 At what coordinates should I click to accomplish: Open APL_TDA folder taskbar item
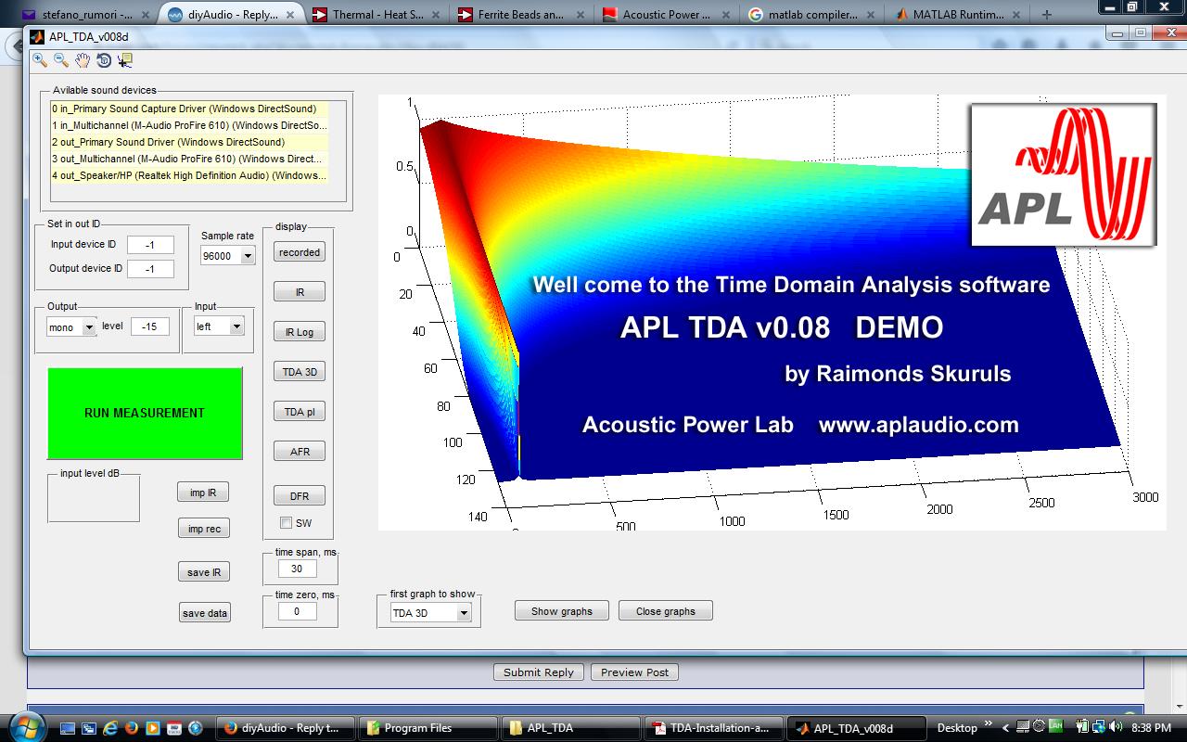(572, 728)
